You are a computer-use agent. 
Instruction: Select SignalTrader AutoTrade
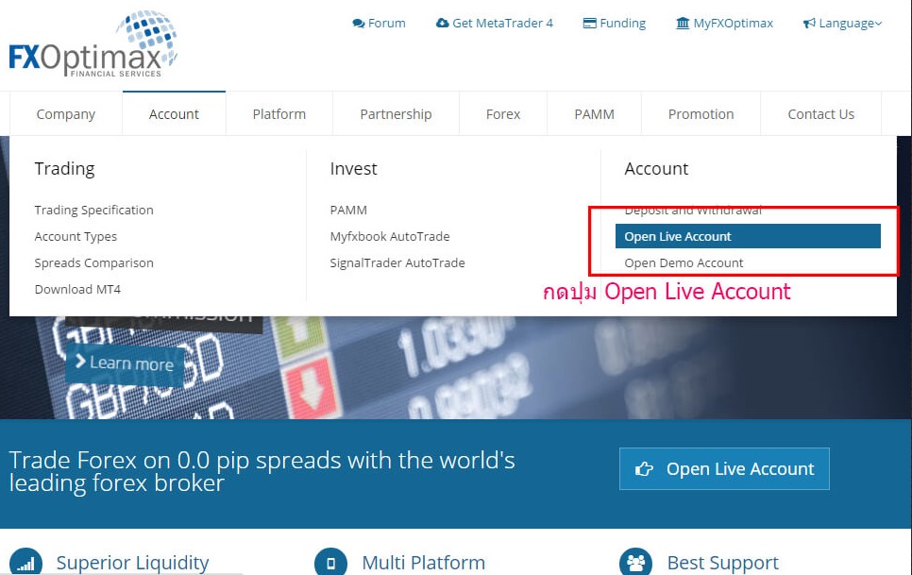(x=397, y=262)
